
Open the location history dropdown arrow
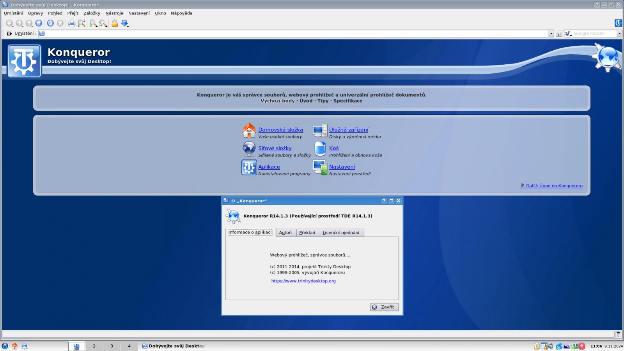pyautogui.click(x=551, y=34)
